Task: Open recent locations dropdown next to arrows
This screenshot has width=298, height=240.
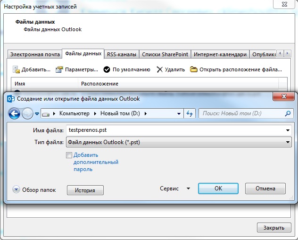Action: click(x=37, y=114)
